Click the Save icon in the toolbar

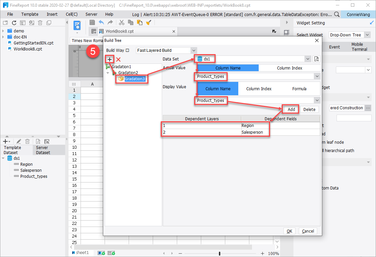pos(92,22)
